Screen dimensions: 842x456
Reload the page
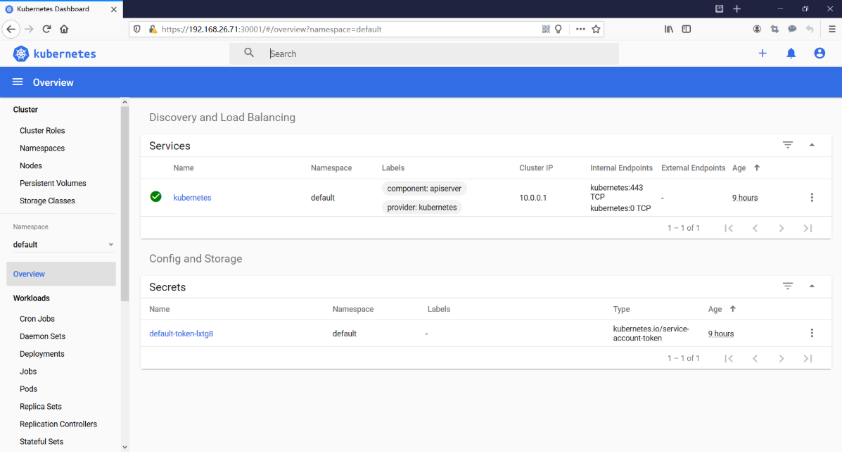click(x=46, y=29)
